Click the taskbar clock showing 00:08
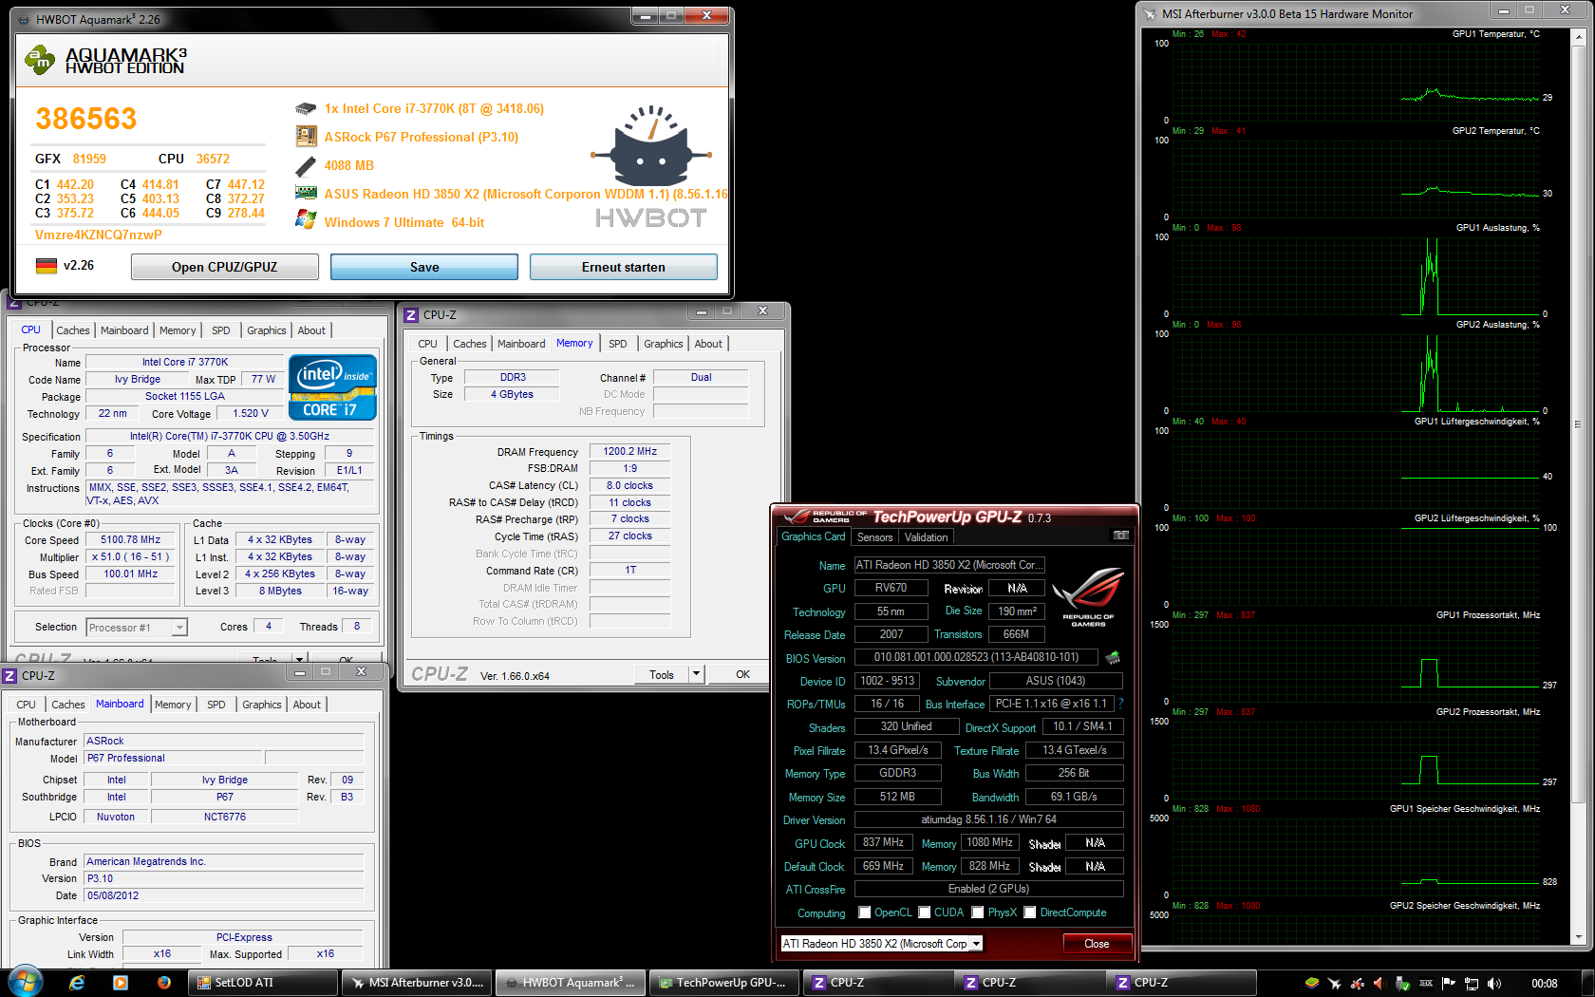The image size is (1595, 997). tap(1545, 983)
